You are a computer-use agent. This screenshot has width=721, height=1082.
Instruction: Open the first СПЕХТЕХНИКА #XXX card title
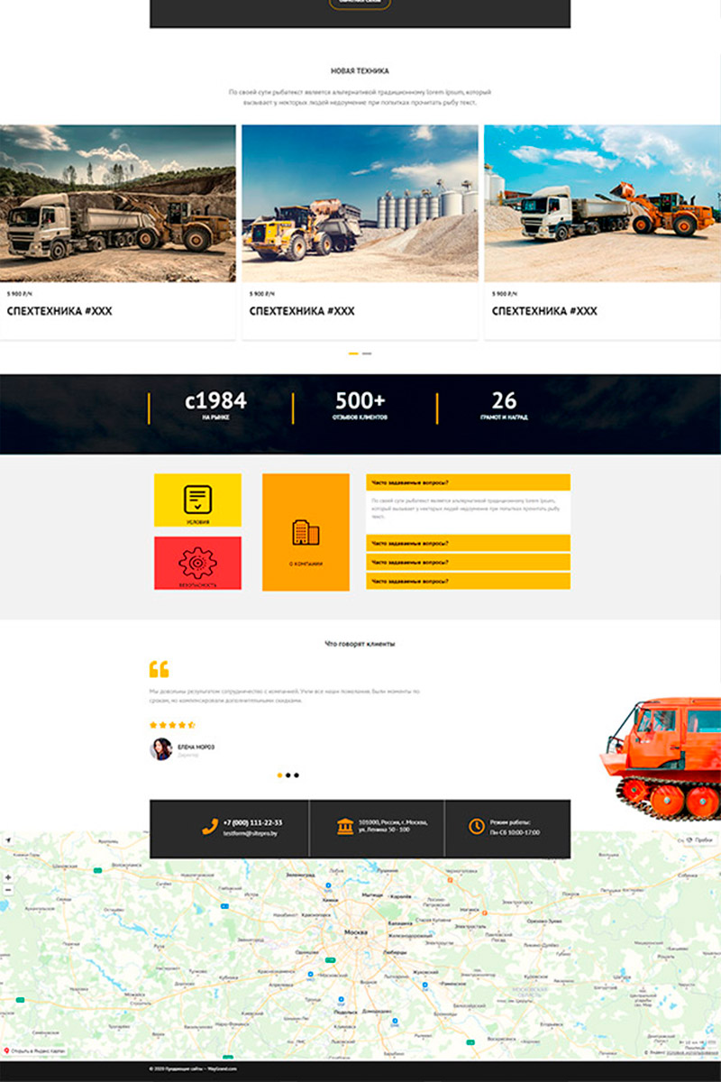59,311
